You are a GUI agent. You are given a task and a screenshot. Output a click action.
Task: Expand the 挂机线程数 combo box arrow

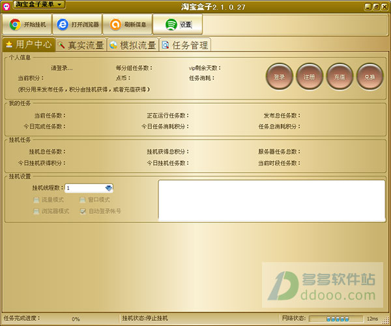(x=109, y=188)
